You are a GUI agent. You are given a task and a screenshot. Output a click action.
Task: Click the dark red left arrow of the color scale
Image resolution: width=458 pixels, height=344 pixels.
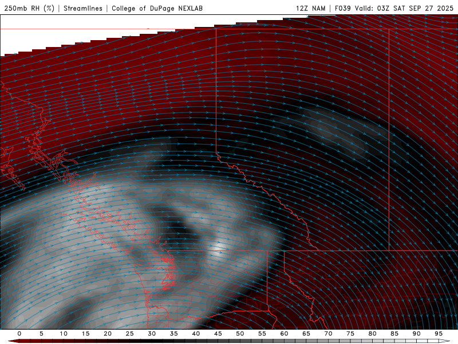(13, 341)
